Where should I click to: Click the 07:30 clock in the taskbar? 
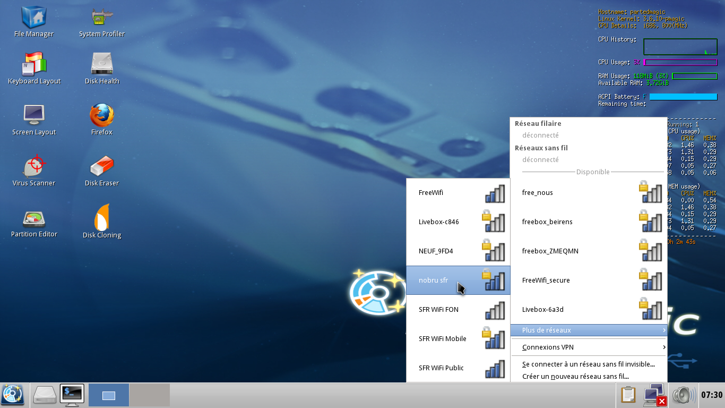(x=712, y=395)
